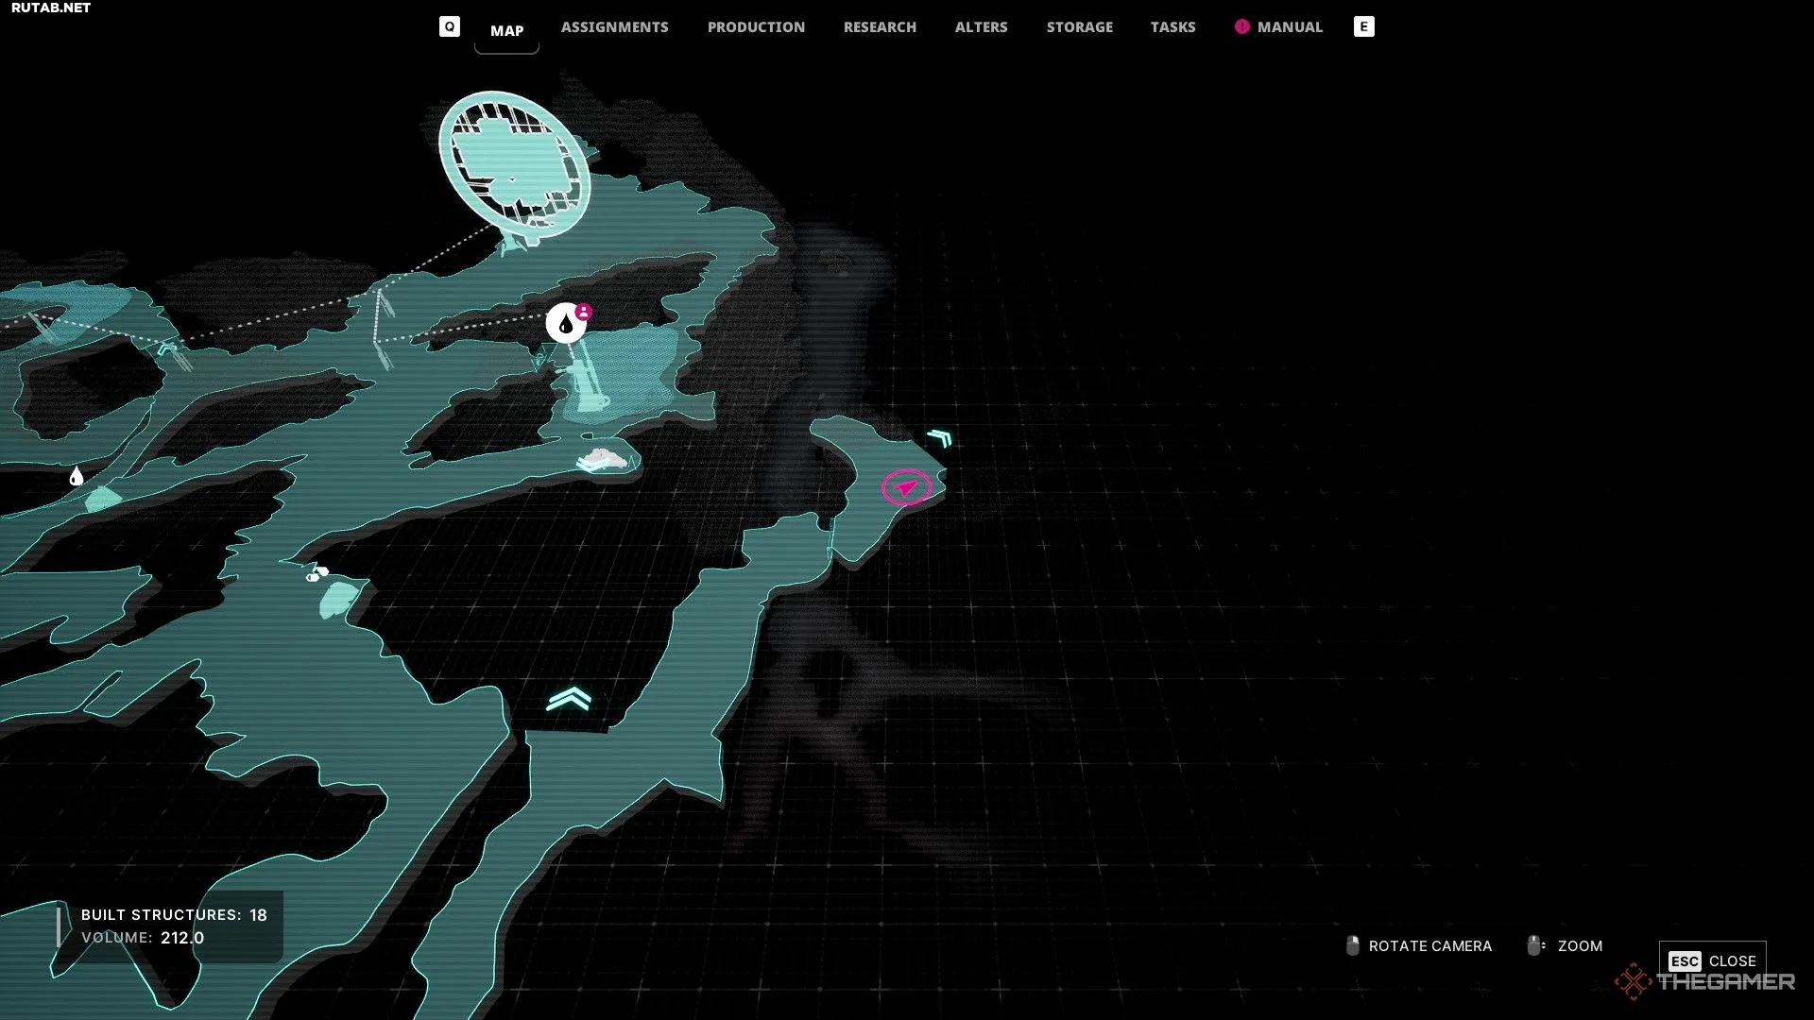Screen dimensions: 1814x1020
Task: Click the pylon structure on the dotted line
Action: 382,329
